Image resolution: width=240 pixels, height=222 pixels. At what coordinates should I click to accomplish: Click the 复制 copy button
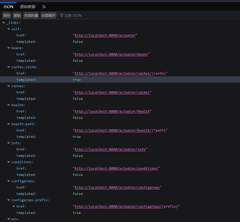17,15
